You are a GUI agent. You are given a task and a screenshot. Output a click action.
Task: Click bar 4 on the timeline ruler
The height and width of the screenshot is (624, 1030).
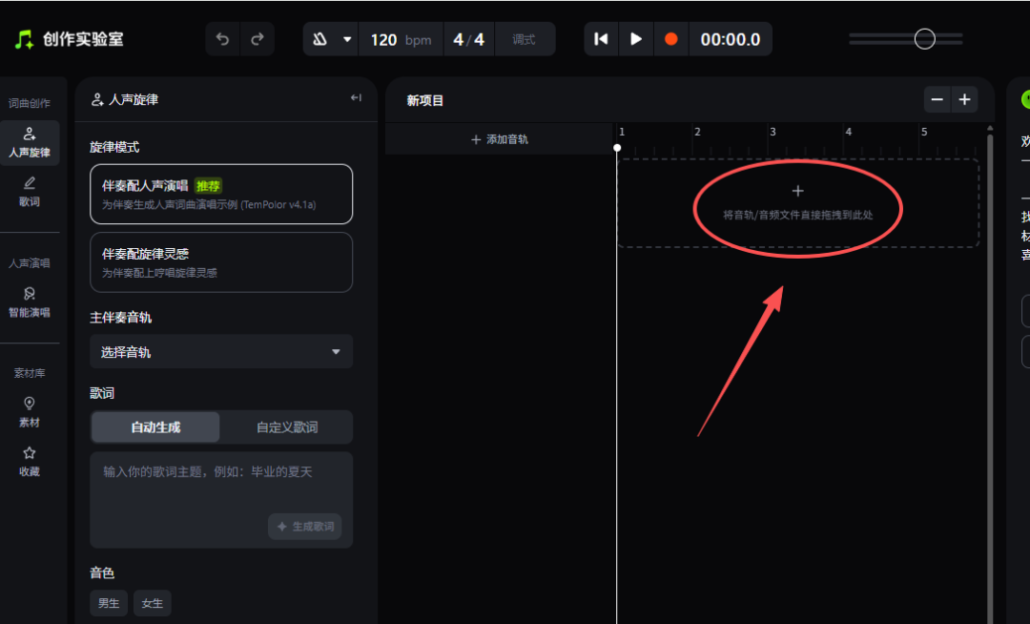[x=849, y=132]
